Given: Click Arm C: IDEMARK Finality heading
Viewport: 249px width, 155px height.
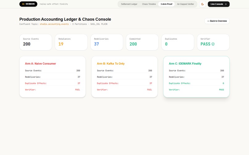Looking at the screenshot, I should (185, 64).
